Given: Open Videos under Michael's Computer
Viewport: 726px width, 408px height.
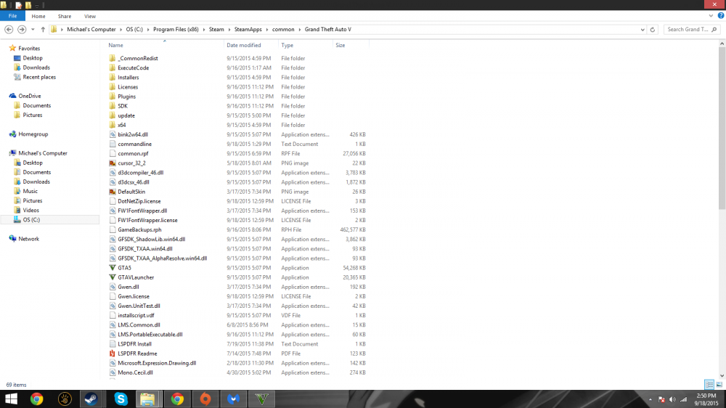Looking at the screenshot, I should pos(31,210).
